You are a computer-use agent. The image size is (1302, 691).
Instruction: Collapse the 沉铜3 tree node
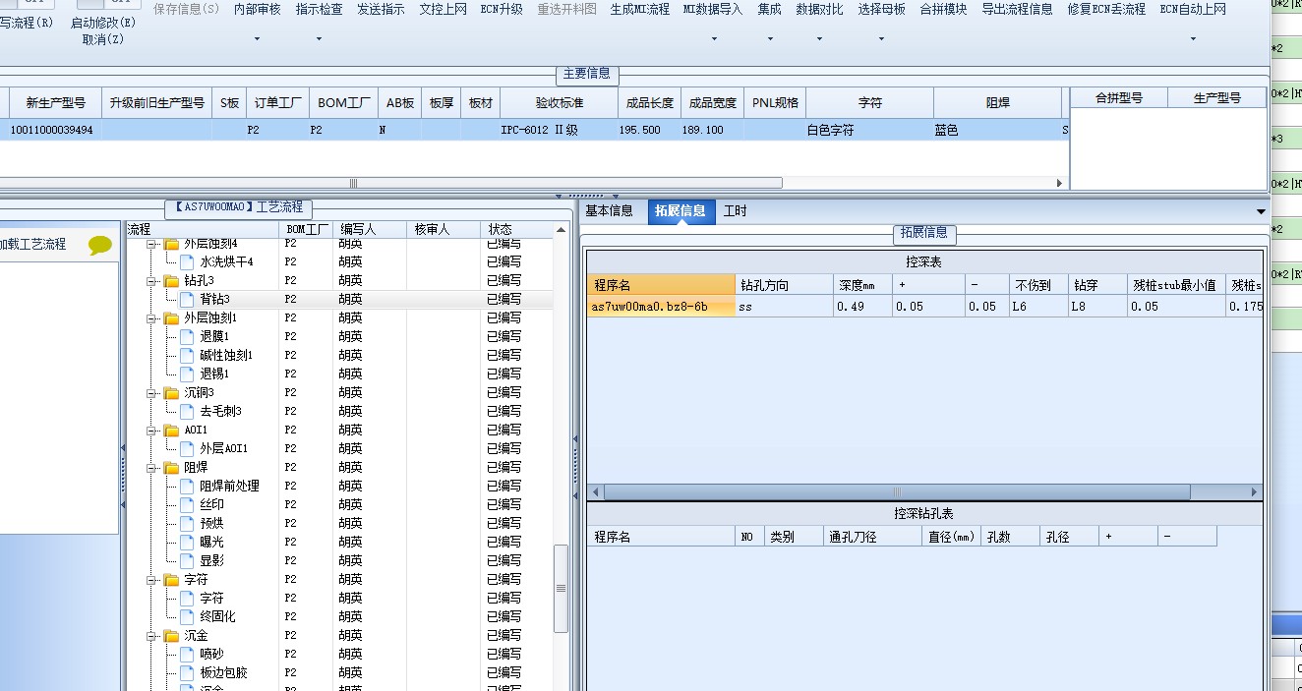coord(153,393)
